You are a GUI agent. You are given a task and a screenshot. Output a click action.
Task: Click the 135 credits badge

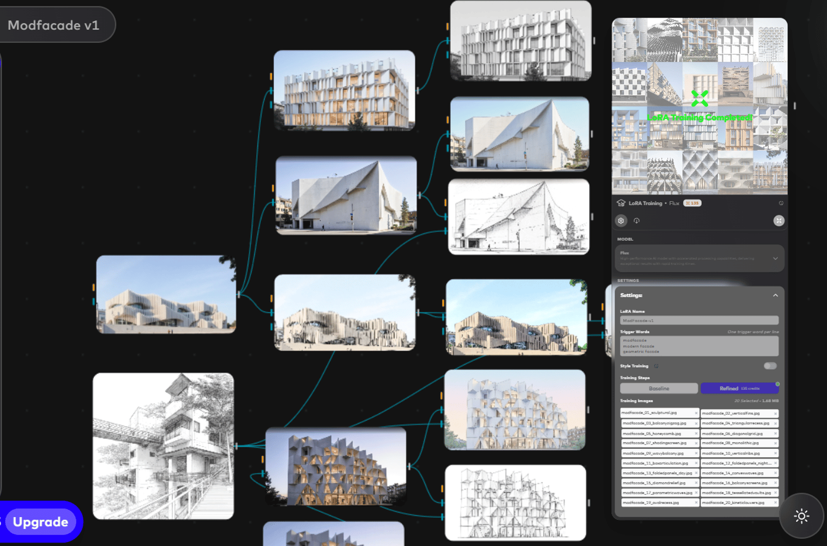point(692,203)
